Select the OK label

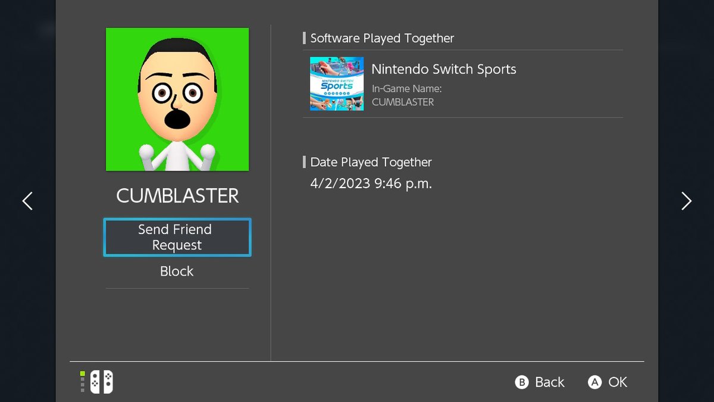pyautogui.click(x=618, y=382)
